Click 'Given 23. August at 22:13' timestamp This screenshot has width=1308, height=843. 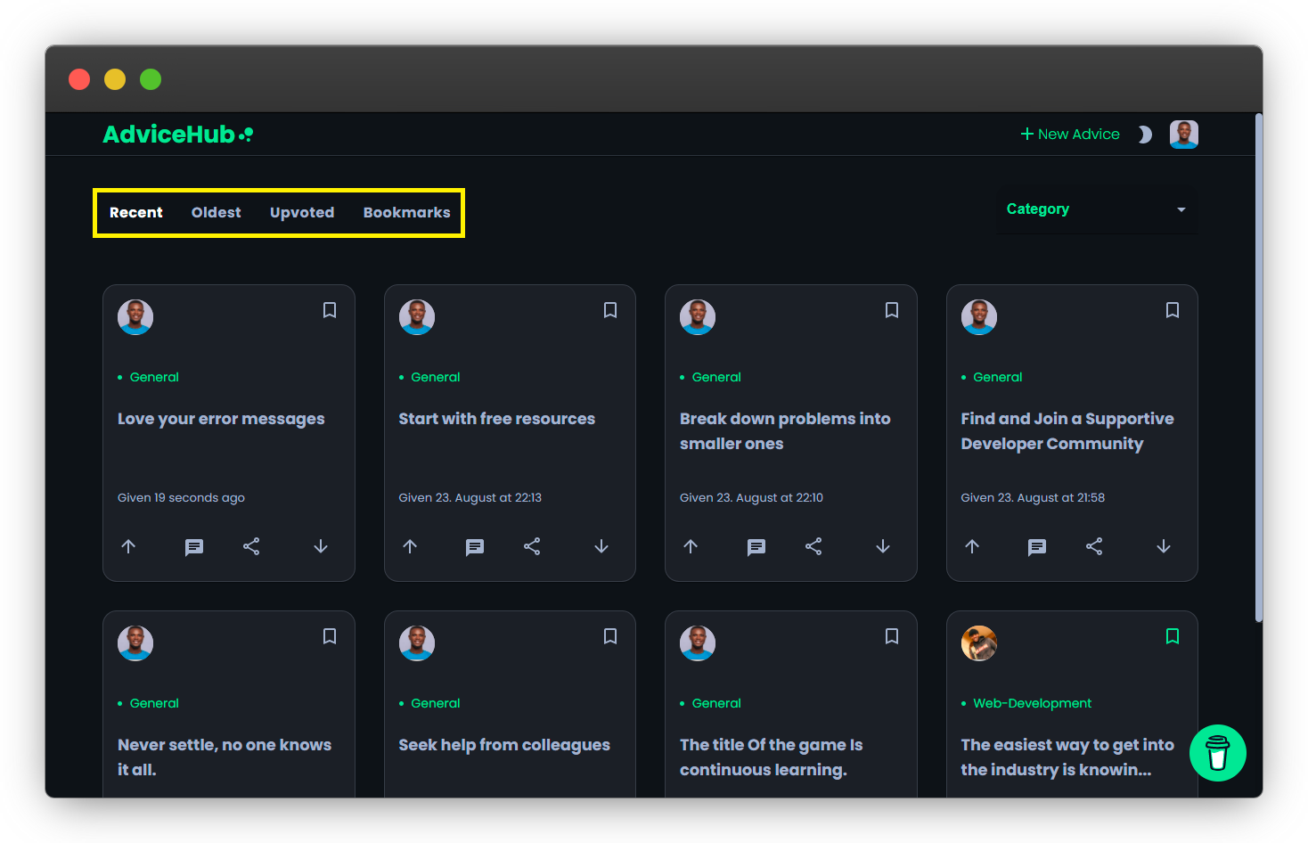[470, 497]
